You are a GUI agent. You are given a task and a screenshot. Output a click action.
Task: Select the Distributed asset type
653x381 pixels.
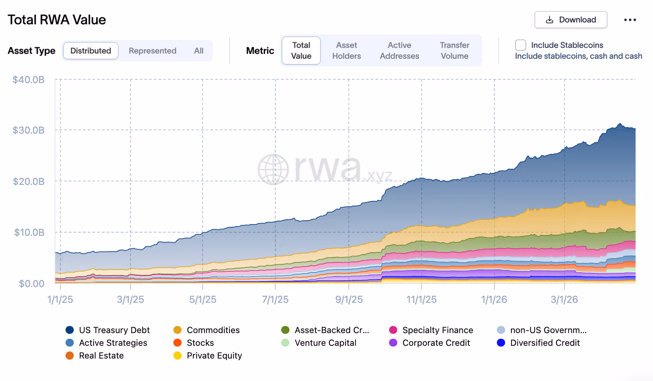91,51
